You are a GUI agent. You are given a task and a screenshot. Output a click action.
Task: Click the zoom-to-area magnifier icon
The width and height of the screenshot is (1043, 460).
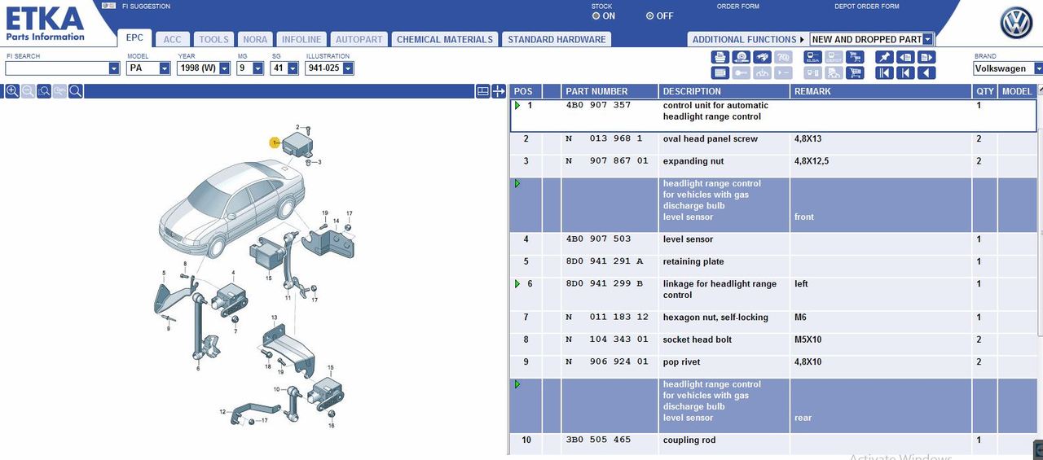(44, 91)
